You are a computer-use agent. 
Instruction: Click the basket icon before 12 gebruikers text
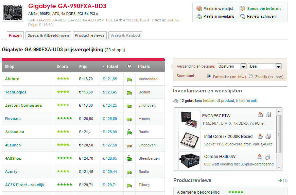(x=176, y=101)
